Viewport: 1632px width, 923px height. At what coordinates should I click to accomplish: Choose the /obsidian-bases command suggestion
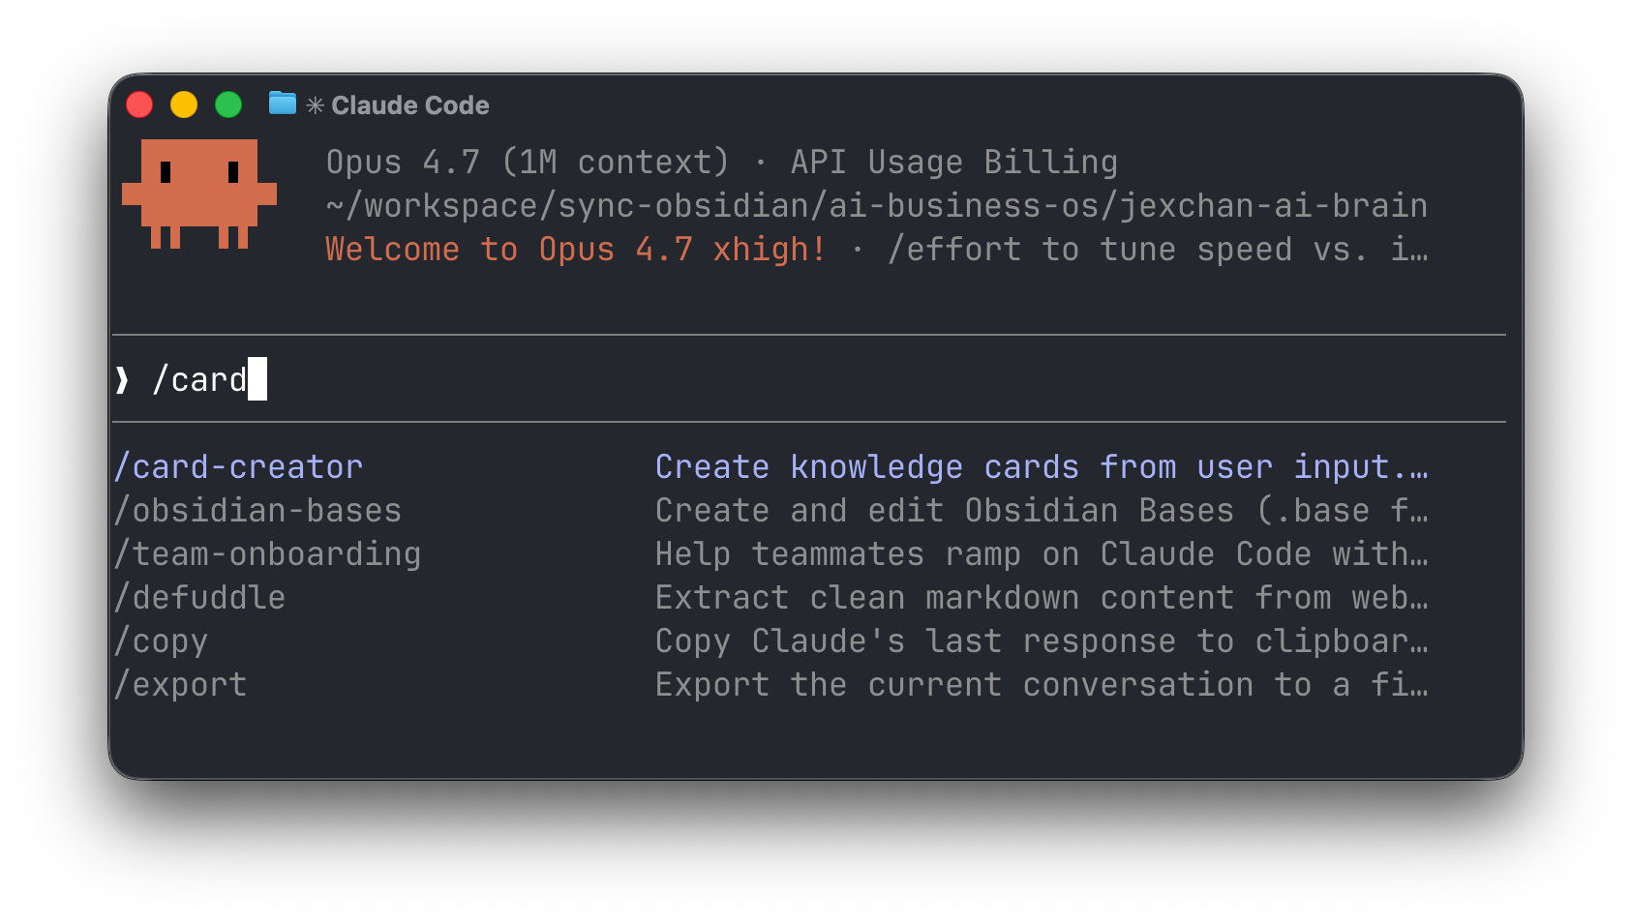(257, 510)
